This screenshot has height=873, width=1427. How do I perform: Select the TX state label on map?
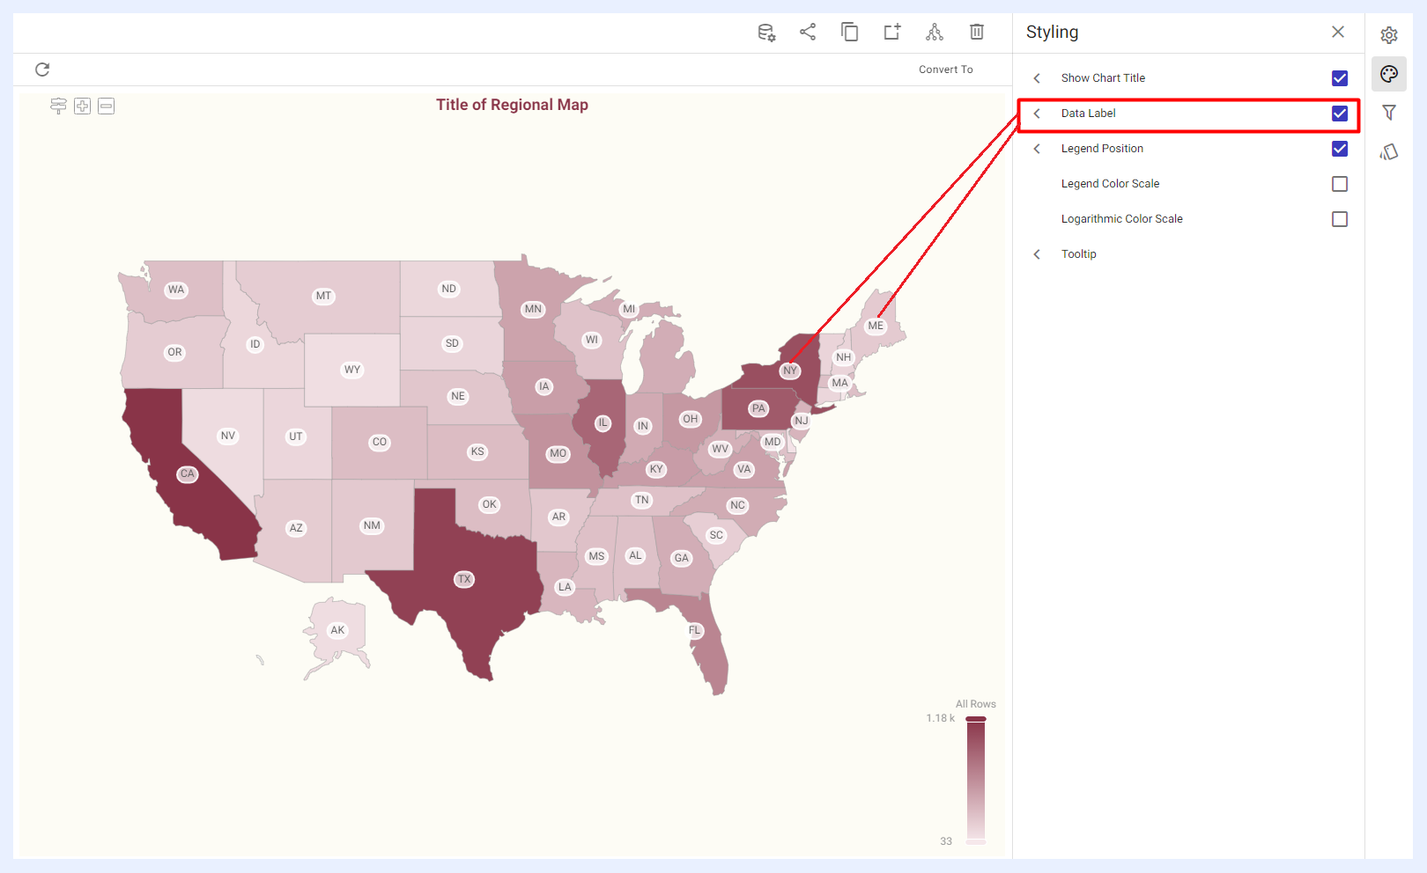tap(464, 579)
